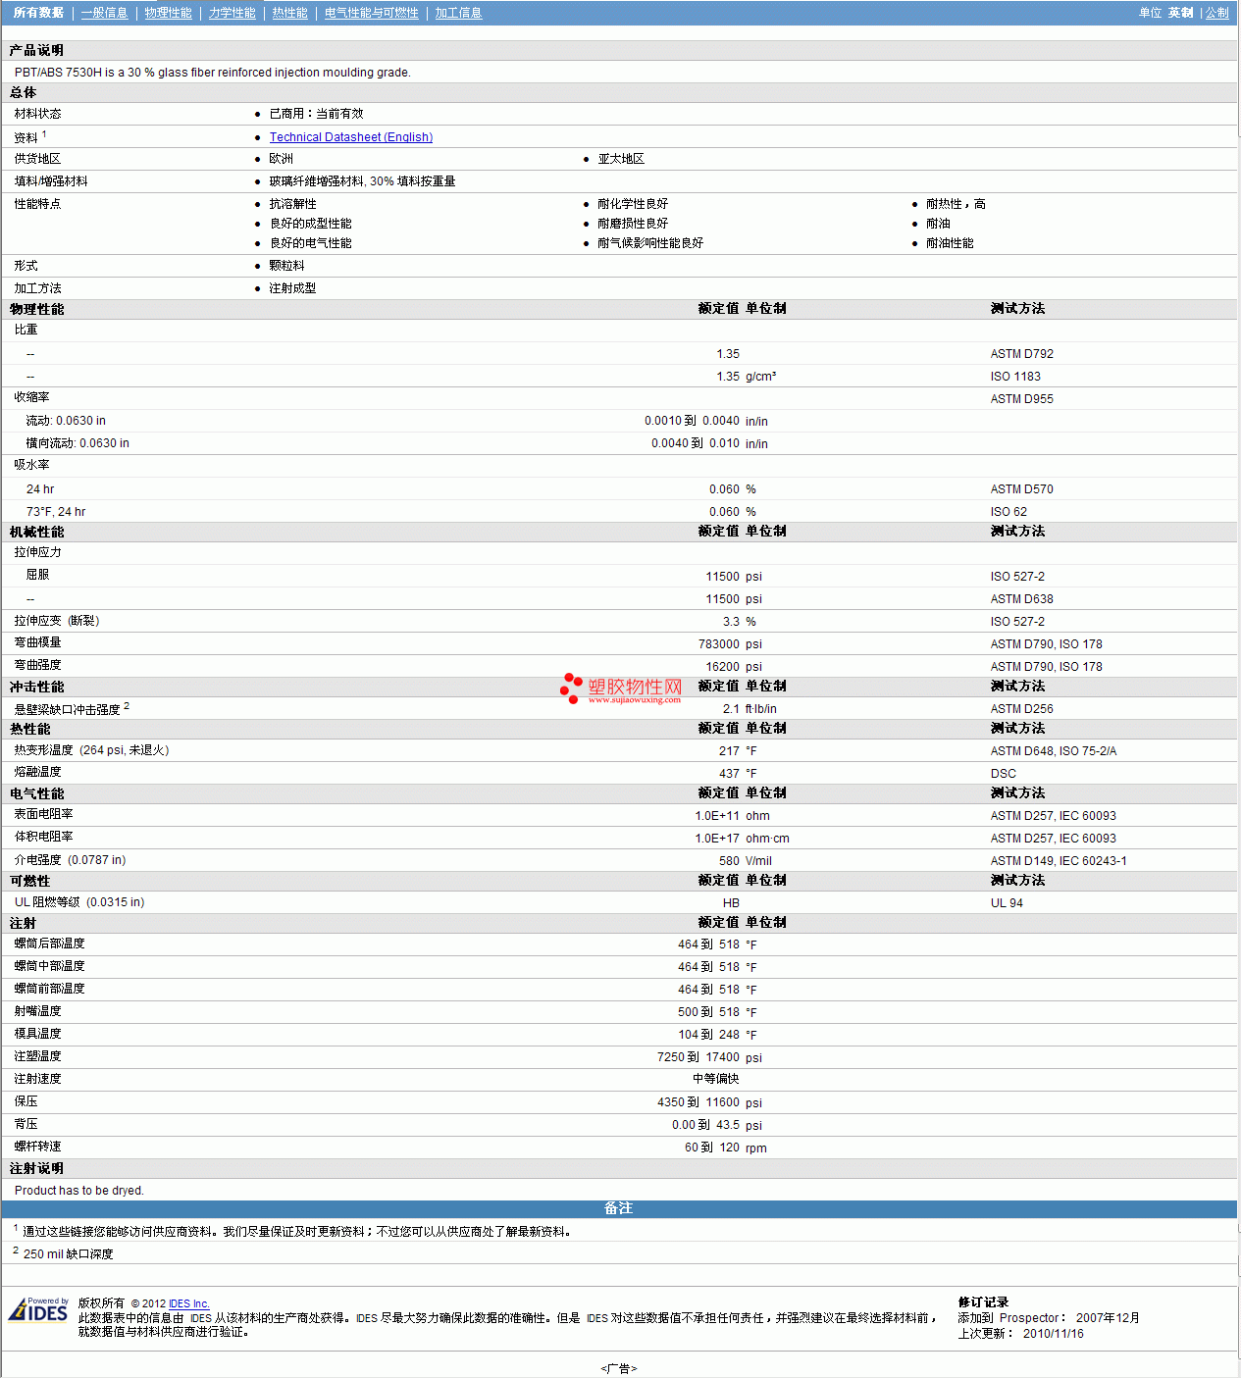Click the 备注 blue header bar

[619, 1208]
